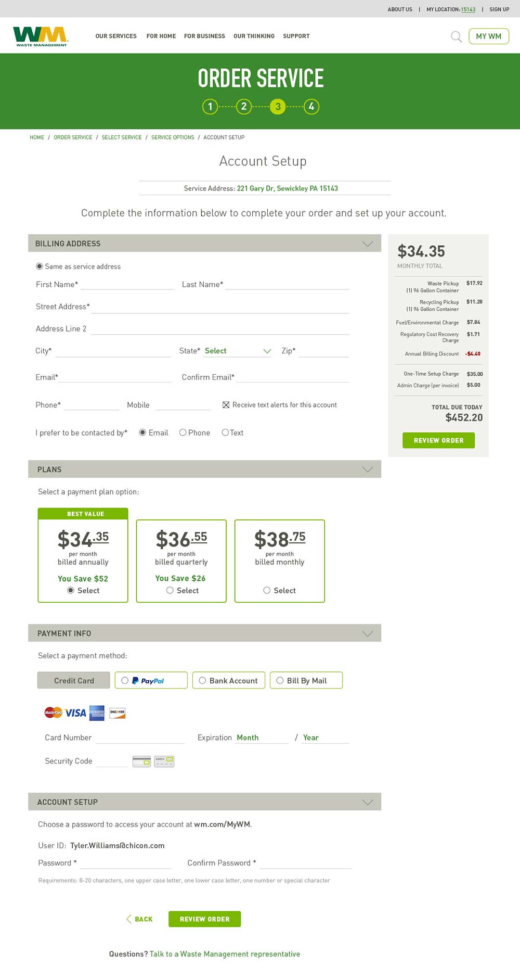Select Phone as preferred contact method
Screen dimensions: 520x967
pos(183,432)
